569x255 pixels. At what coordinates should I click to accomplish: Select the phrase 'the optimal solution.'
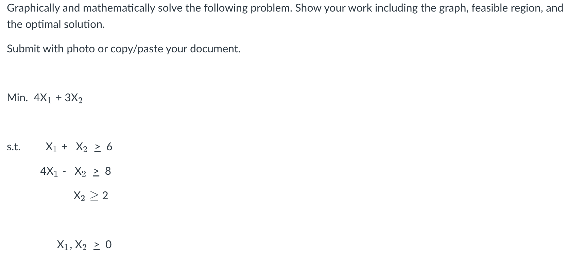(x=56, y=24)
